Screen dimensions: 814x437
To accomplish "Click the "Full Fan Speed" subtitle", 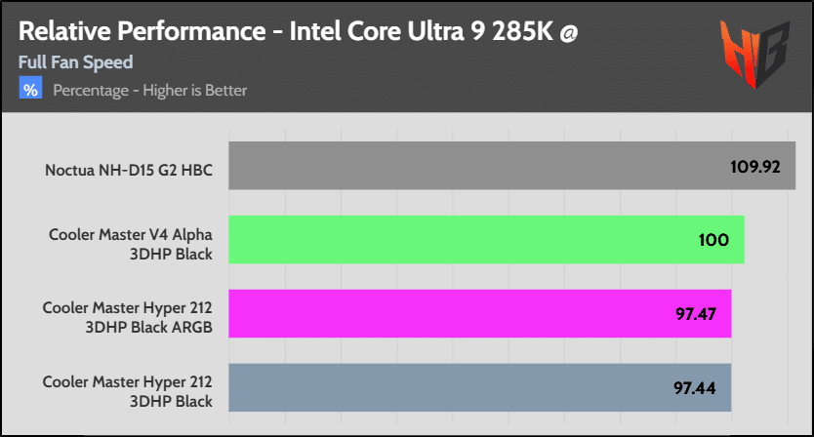I will point(75,62).
